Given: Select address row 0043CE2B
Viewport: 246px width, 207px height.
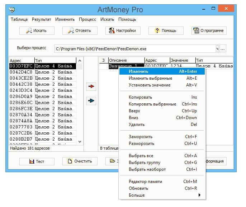Looking at the screenshot, I should [x=43, y=78].
